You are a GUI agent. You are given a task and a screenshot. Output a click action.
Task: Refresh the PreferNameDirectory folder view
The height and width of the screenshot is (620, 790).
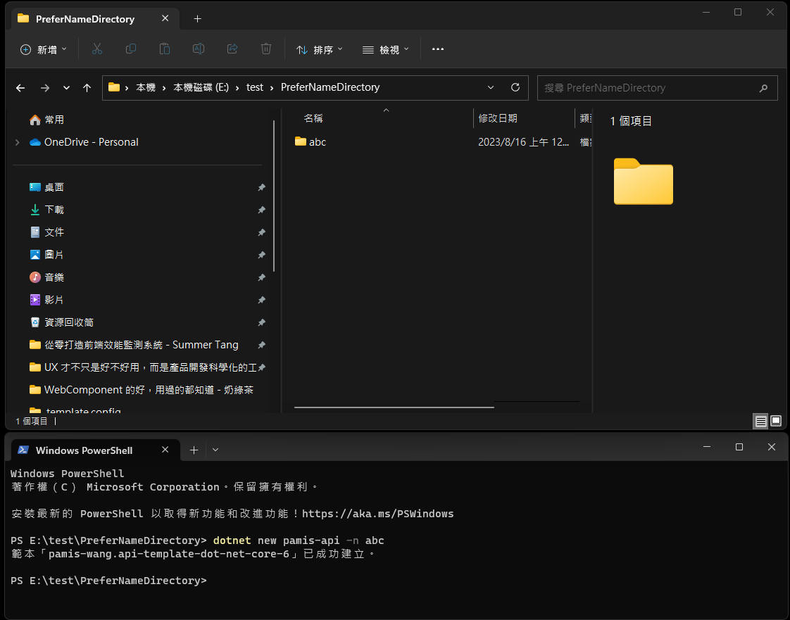pyautogui.click(x=515, y=87)
